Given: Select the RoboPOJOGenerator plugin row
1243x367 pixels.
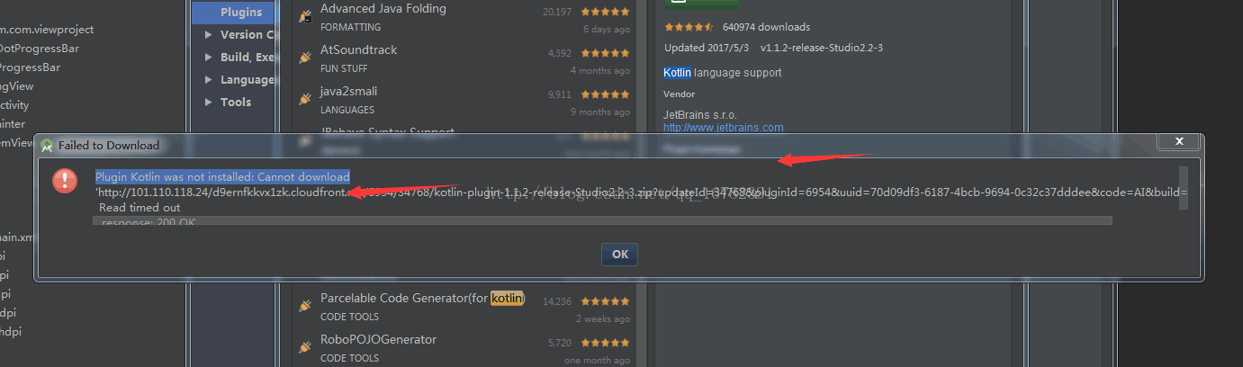Looking at the screenshot, I should [x=464, y=348].
